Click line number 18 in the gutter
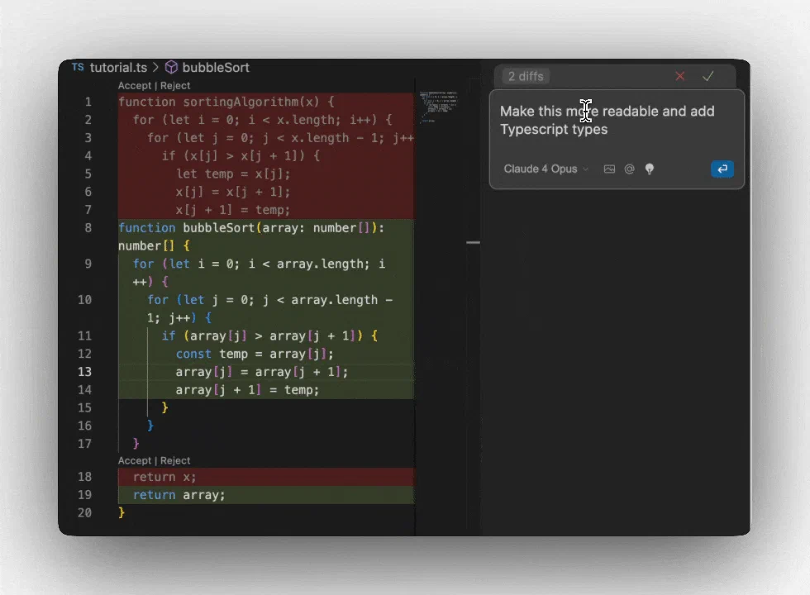The height and width of the screenshot is (595, 810). (x=84, y=477)
